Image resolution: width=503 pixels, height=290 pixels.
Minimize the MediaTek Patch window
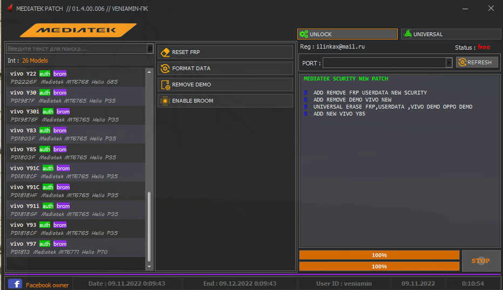click(465, 9)
